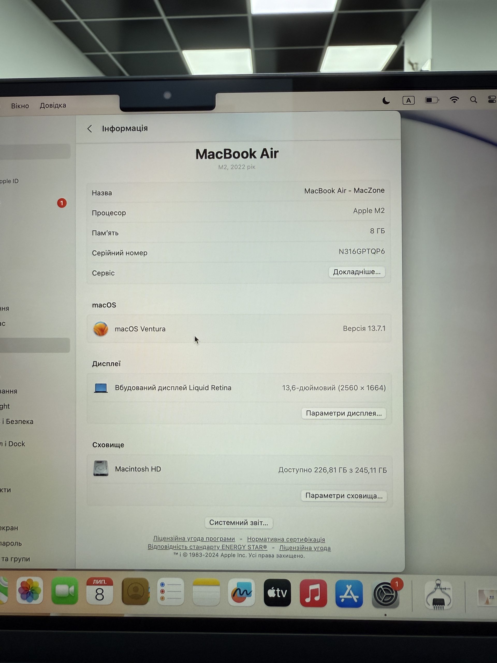Open Ліцензійна угода програми link
Viewport: 497px width, 663px height.
point(194,538)
